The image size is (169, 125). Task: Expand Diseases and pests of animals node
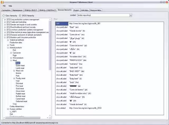5,35
